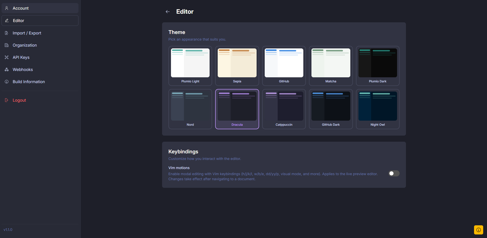The height and width of the screenshot is (238, 487).
Task: Click the v1.1.0 version label
Action: (8, 230)
